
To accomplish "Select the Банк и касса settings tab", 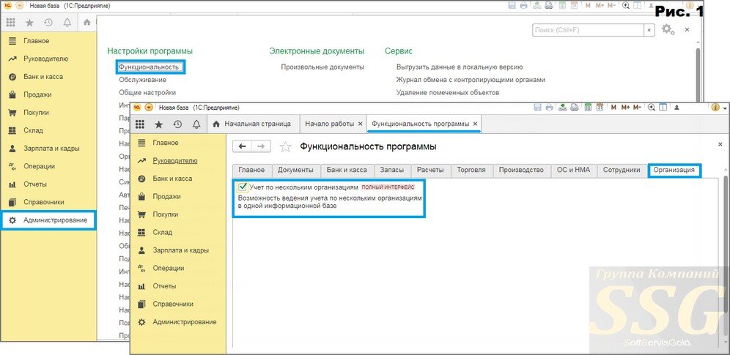I will point(347,170).
